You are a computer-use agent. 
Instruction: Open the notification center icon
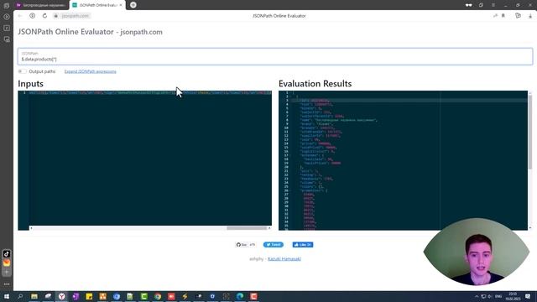528,296
